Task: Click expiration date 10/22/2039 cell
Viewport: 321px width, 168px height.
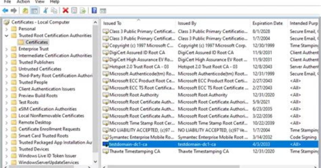Action: (263, 123)
